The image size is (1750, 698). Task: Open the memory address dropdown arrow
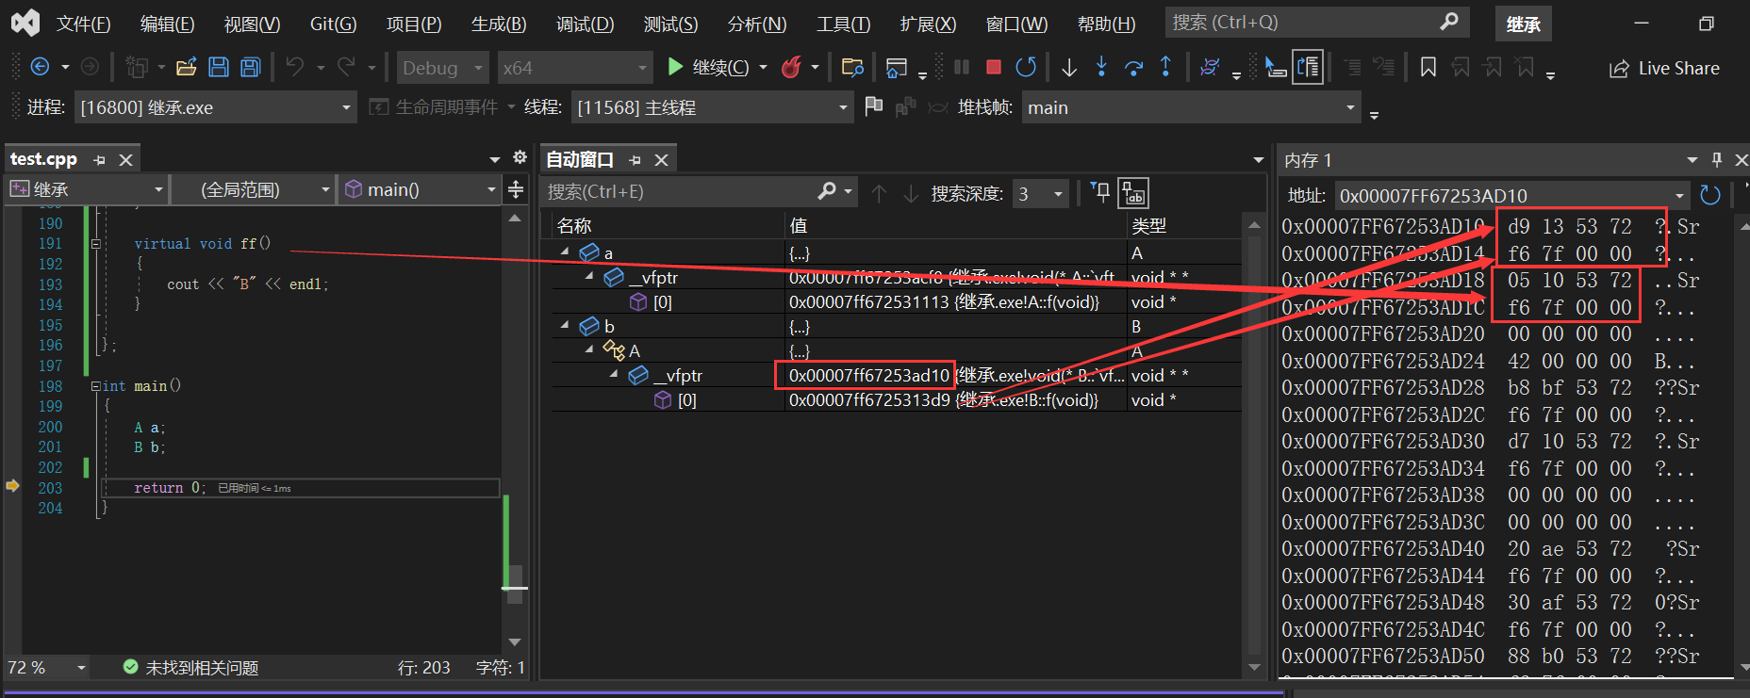pyautogui.click(x=1679, y=196)
